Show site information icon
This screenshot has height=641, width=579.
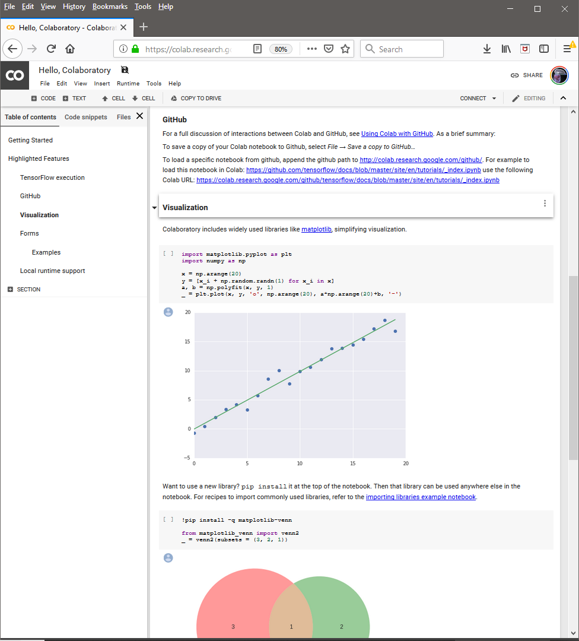coord(123,49)
